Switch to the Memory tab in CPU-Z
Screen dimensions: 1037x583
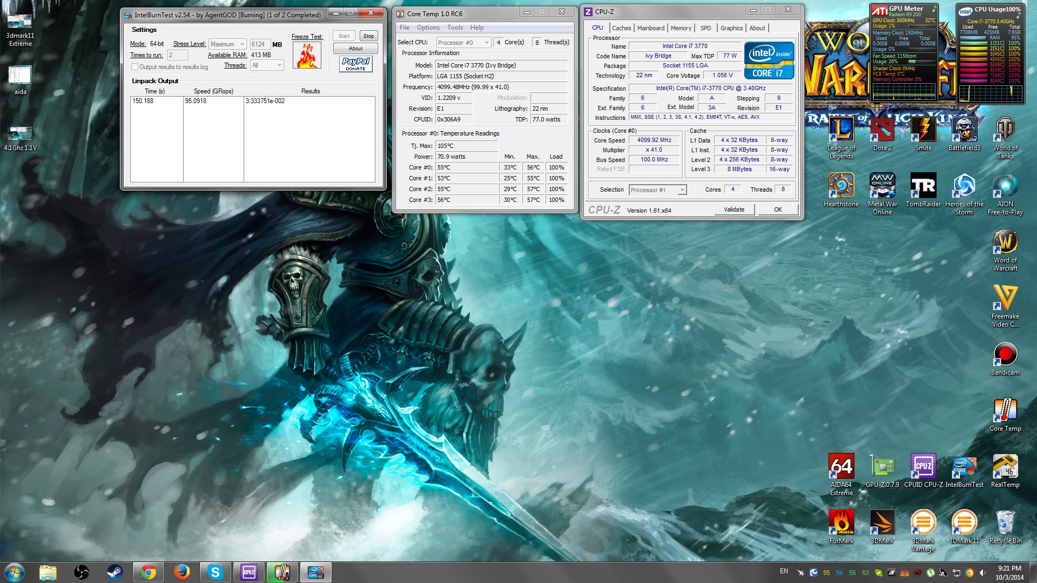click(x=681, y=28)
